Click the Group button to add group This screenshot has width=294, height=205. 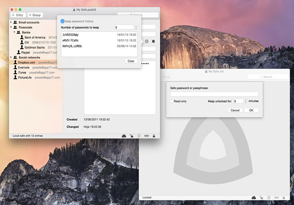(x=35, y=15)
